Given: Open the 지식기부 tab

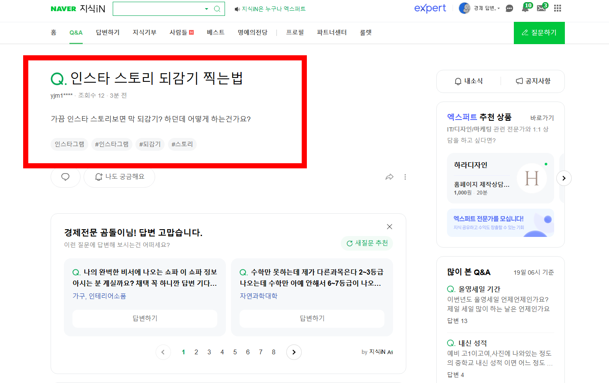Looking at the screenshot, I should pos(144,33).
